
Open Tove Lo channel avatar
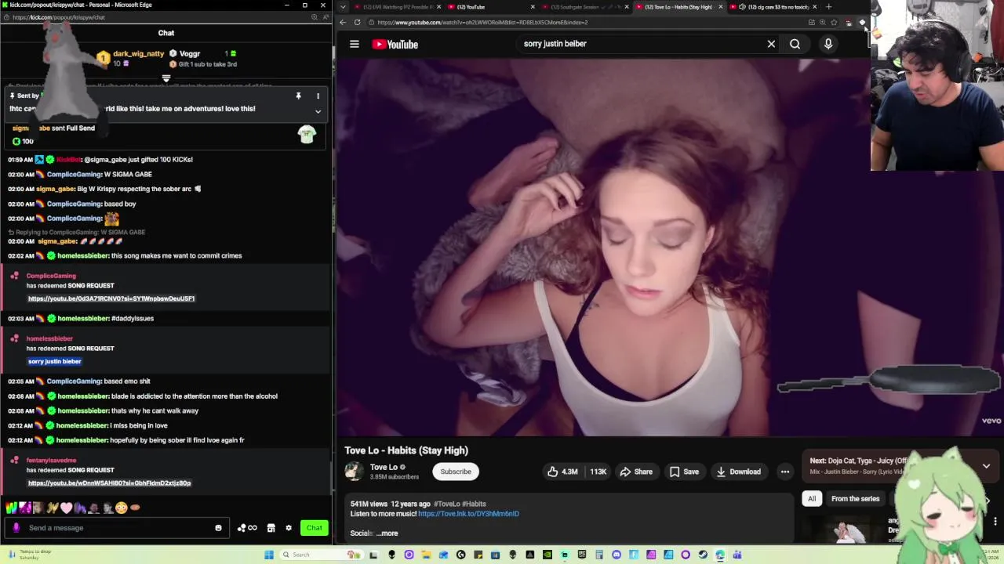(354, 471)
